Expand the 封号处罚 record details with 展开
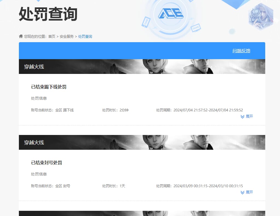280x216 pixels. pos(247,192)
